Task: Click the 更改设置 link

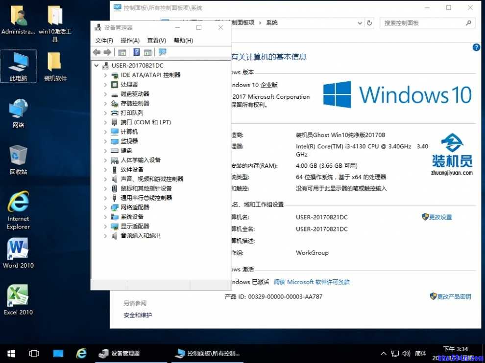Action: click(x=440, y=217)
